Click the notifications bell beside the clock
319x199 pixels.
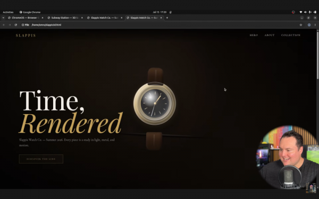pyautogui.click(x=171, y=12)
